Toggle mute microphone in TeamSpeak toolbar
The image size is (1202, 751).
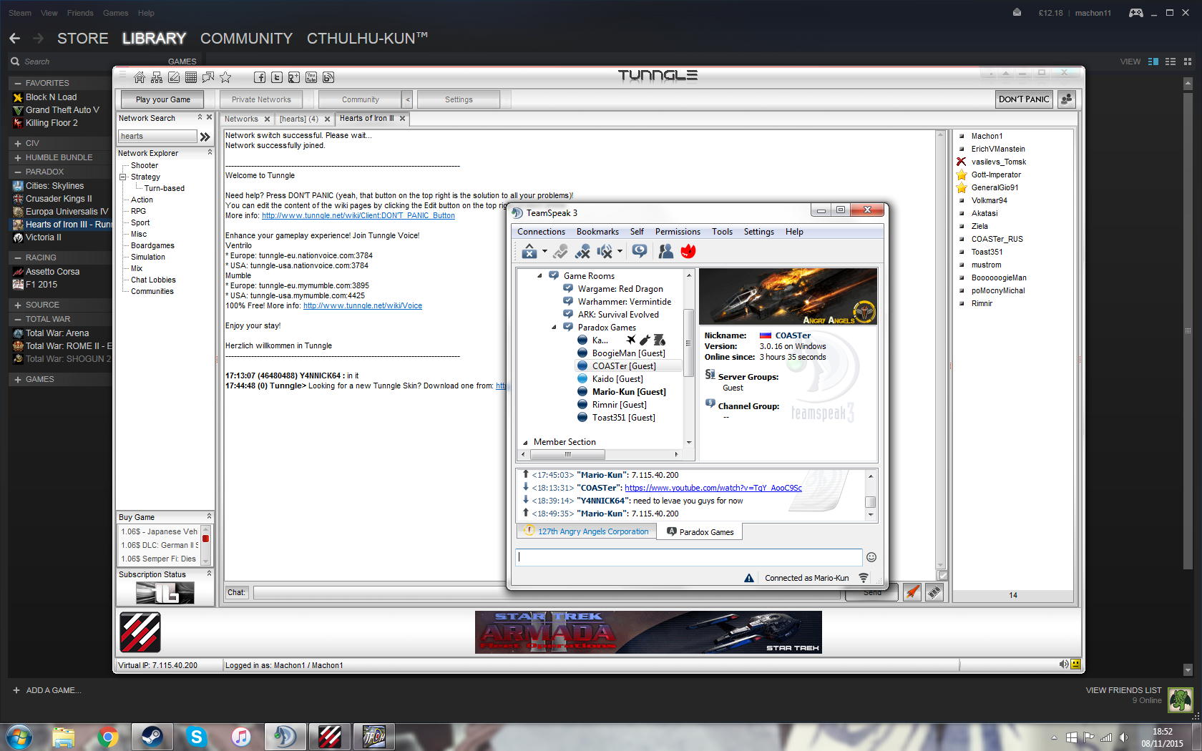pyautogui.click(x=582, y=251)
